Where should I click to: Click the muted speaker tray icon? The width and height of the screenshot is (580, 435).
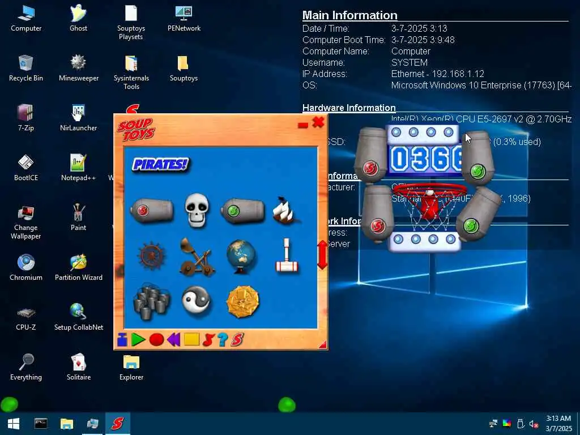534,424
